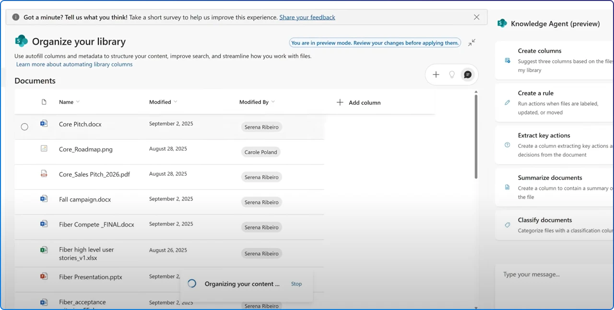
Task: Choose the Classify documents suggestion
Action: (x=555, y=225)
